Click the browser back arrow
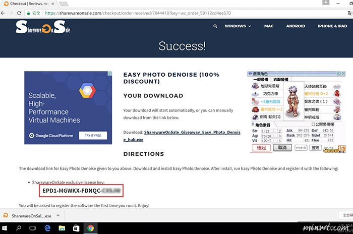Viewport: 353px width, 234px height. pyautogui.click(x=3, y=13)
